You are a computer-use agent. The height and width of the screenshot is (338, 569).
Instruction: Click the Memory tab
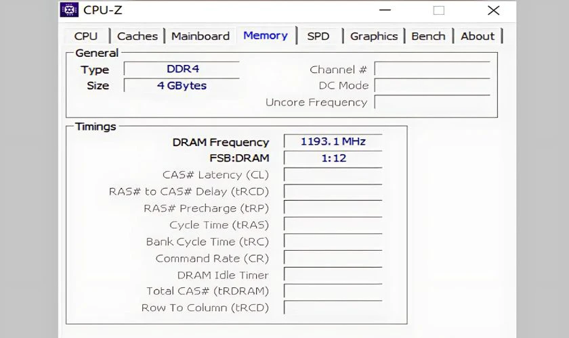click(x=266, y=36)
